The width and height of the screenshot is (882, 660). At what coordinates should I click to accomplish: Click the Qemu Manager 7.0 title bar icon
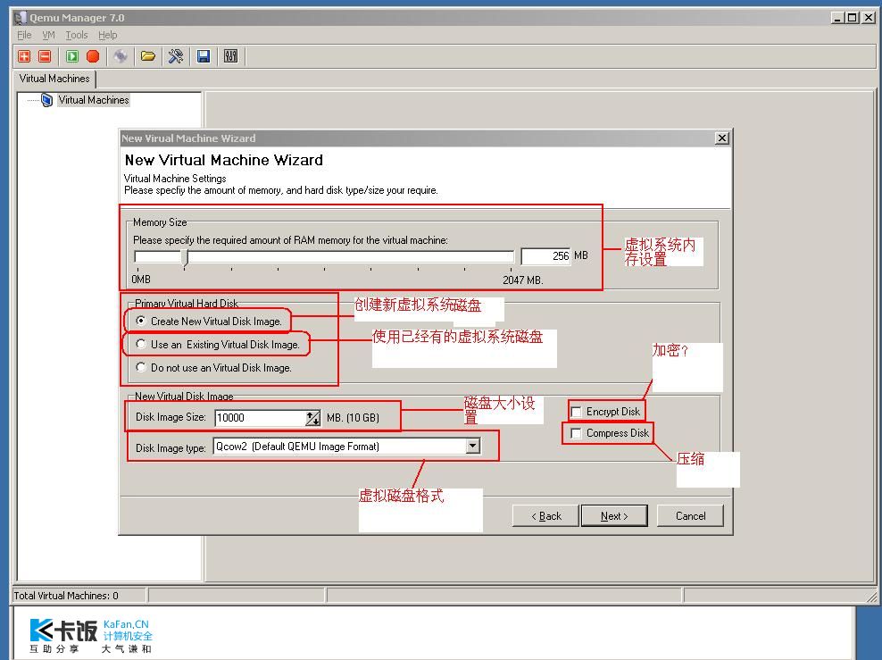[x=21, y=18]
